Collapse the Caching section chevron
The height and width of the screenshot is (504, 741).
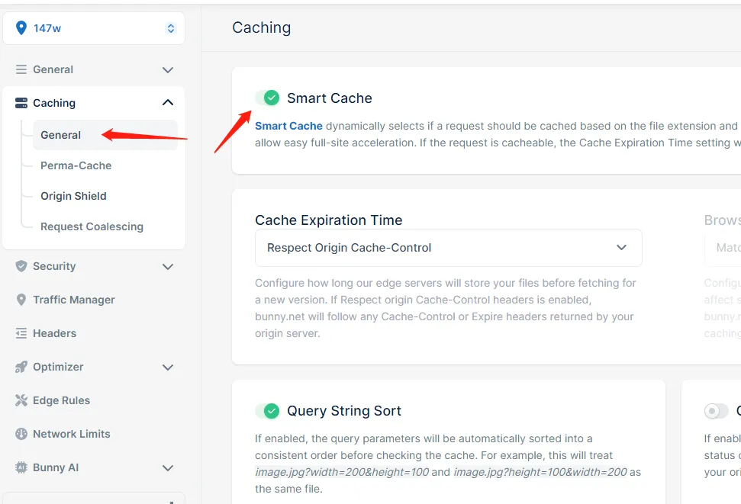168,103
